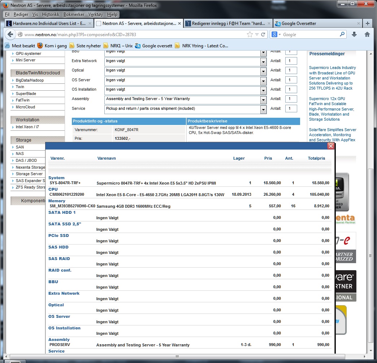The width and height of the screenshot is (377, 363).
Task: Close the Hardware.no Individual Users List tab
Action: pyautogui.click(x=90, y=23)
